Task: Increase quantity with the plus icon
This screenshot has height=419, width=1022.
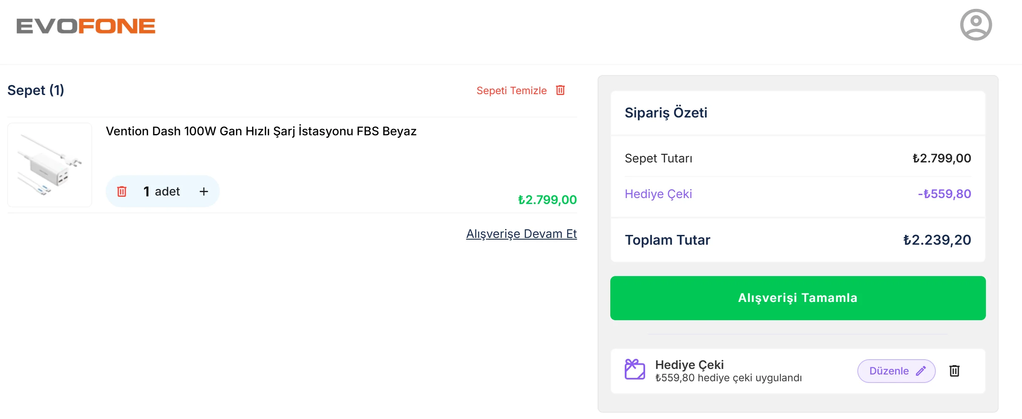Action: [x=204, y=191]
